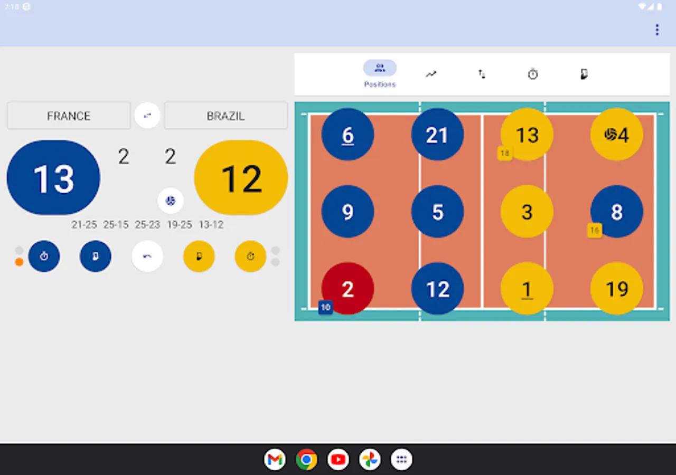Edit the FRANCE team name button

click(69, 116)
